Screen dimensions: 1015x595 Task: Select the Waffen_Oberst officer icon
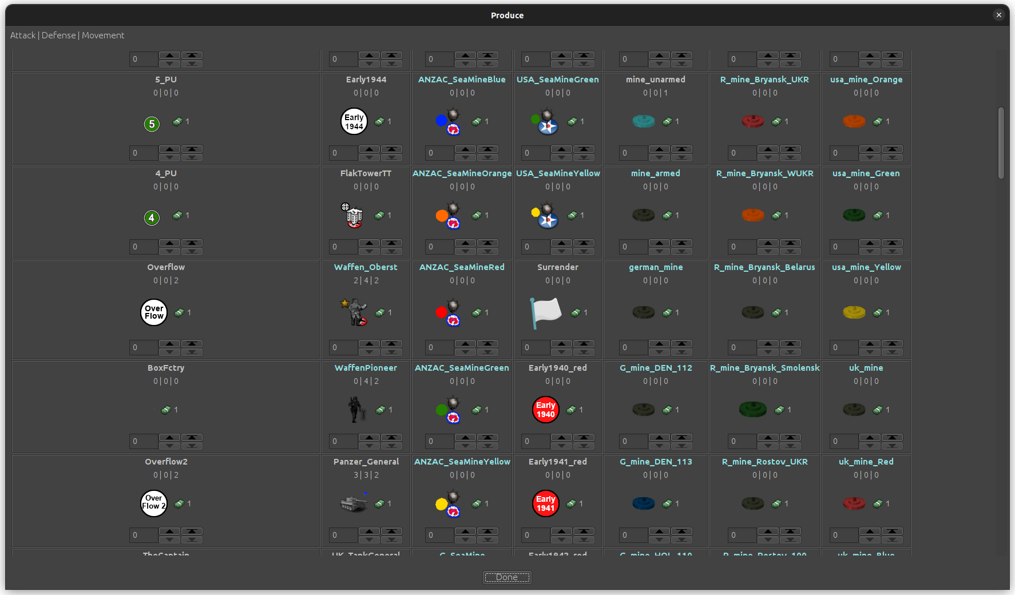click(x=354, y=312)
